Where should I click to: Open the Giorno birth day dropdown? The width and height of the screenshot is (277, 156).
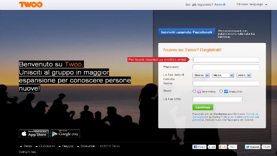click(201, 75)
